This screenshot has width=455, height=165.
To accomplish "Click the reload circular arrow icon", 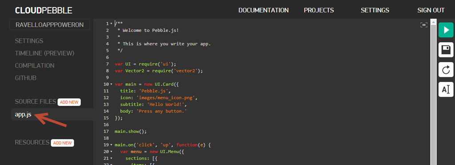I will pyautogui.click(x=446, y=70).
